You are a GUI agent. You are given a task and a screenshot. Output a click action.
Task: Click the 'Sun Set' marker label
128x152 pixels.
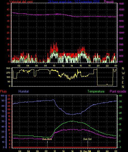(x=87, y=139)
